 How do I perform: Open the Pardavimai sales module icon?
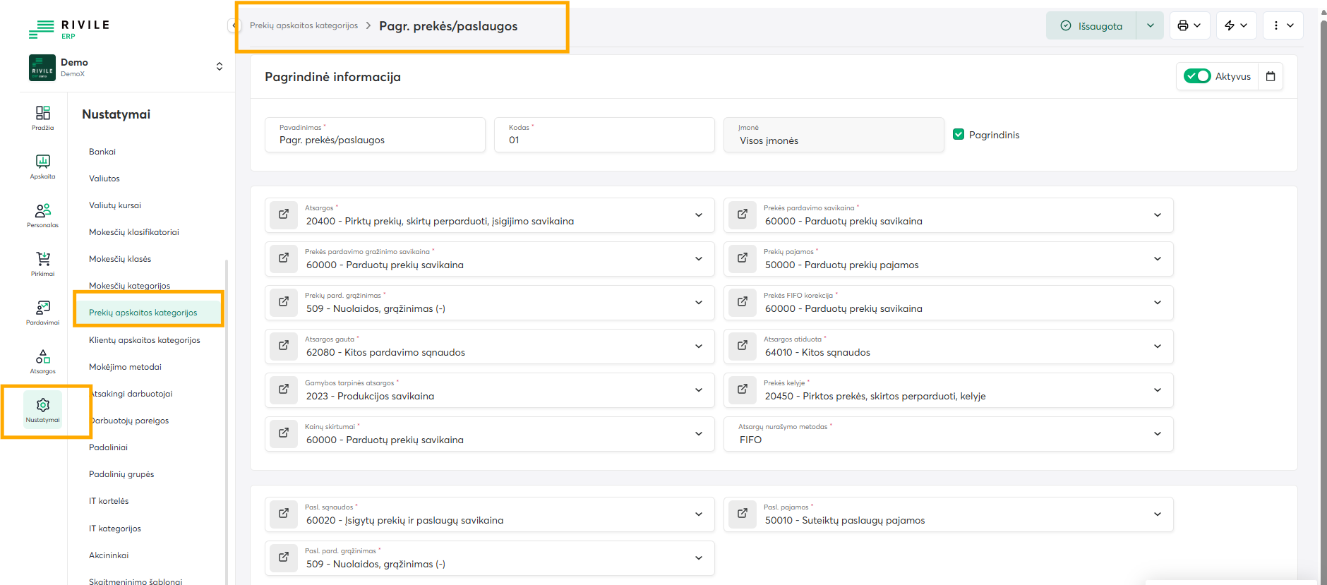tap(42, 312)
